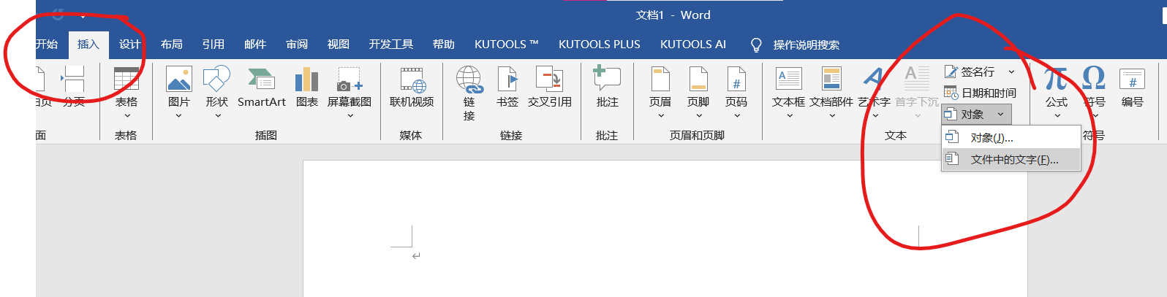The width and height of the screenshot is (1167, 297).
Task: Click the 屏幕截图 screenshot icon
Action: tap(350, 79)
